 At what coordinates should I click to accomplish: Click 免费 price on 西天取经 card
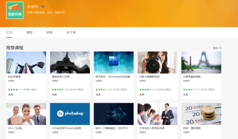click(x=98, y=95)
